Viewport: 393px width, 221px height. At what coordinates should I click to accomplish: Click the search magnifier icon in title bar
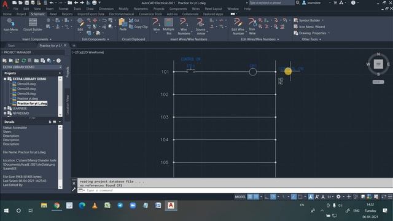[x=297, y=2]
